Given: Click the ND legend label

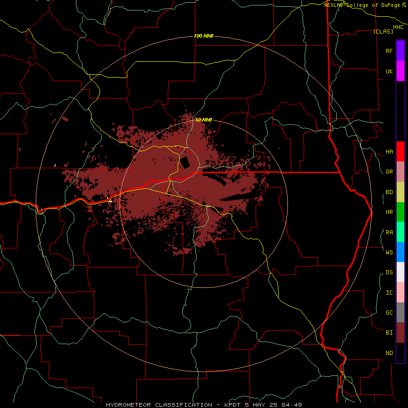Looking at the screenshot, I should (x=389, y=353).
